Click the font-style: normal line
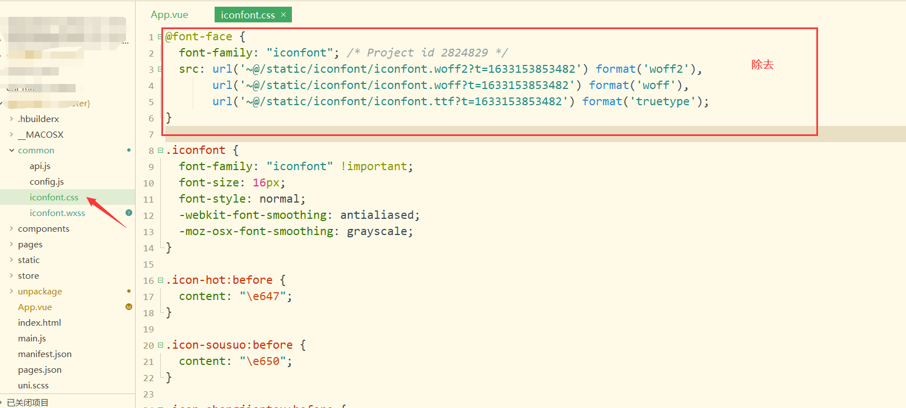Image resolution: width=906 pixels, height=408 pixels. click(x=242, y=199)
